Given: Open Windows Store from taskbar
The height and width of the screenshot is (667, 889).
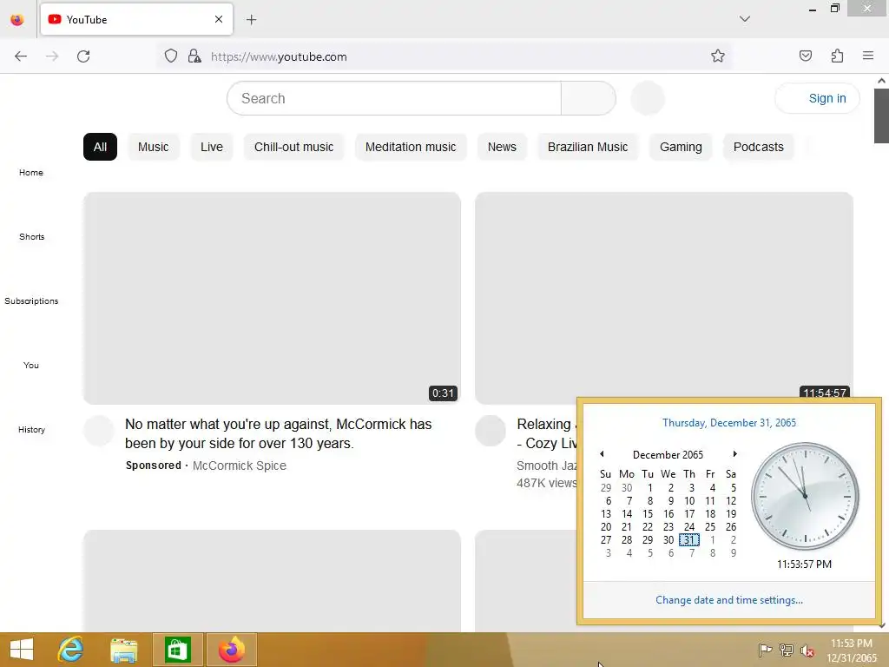Looking at the screenshot, I should [177, 650].
